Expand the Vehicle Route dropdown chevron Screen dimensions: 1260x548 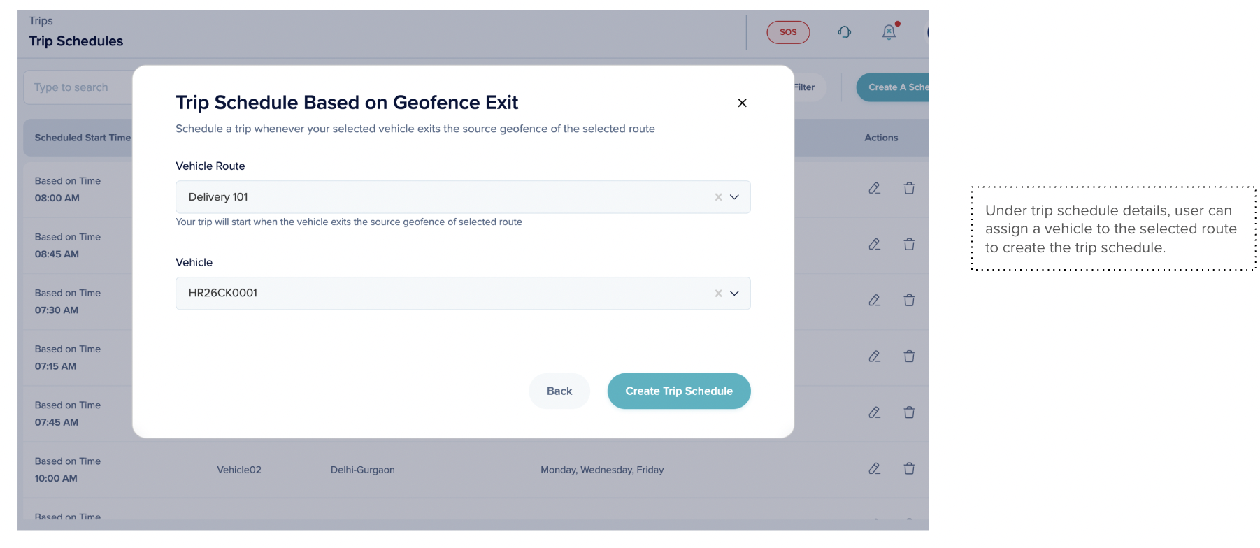(x=734, y=197)
